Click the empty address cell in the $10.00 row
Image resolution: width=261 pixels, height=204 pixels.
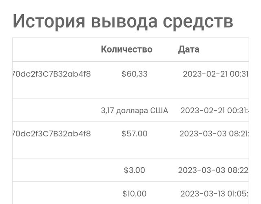point(53,193)
